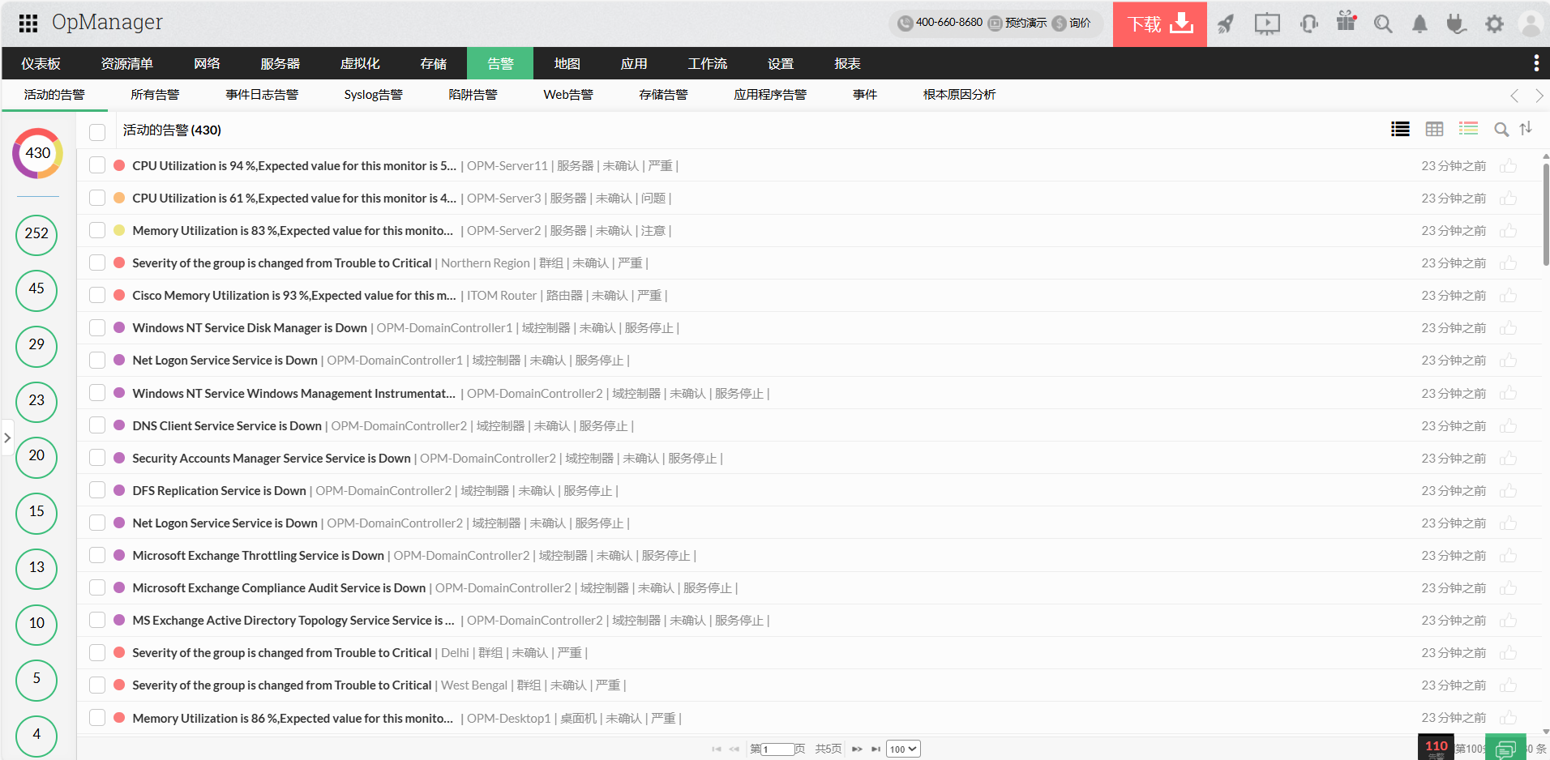The height and width of the screenshot is (760, 1550).
Task: Check the OPM-Server11 CPU alarm
Action: [97, 165]
